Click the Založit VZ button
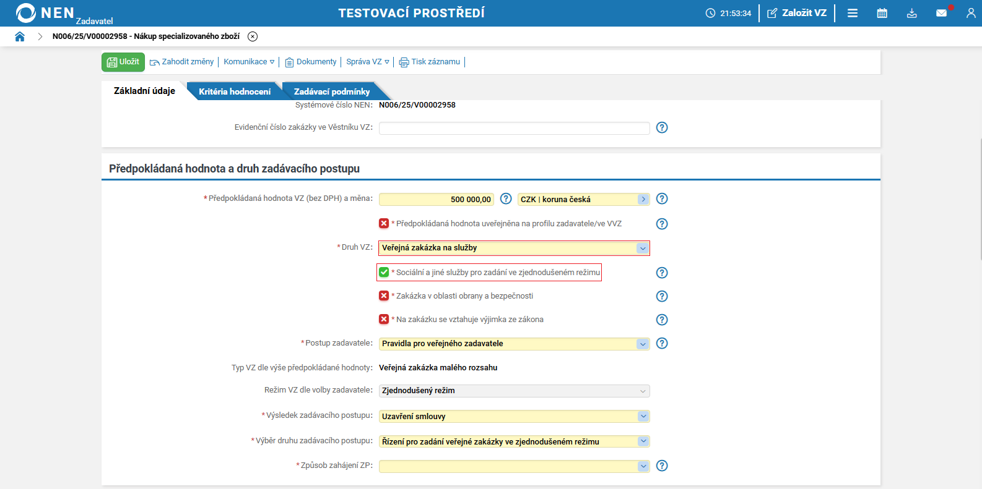This screenshot has width=982, height=489. [797, 13]
